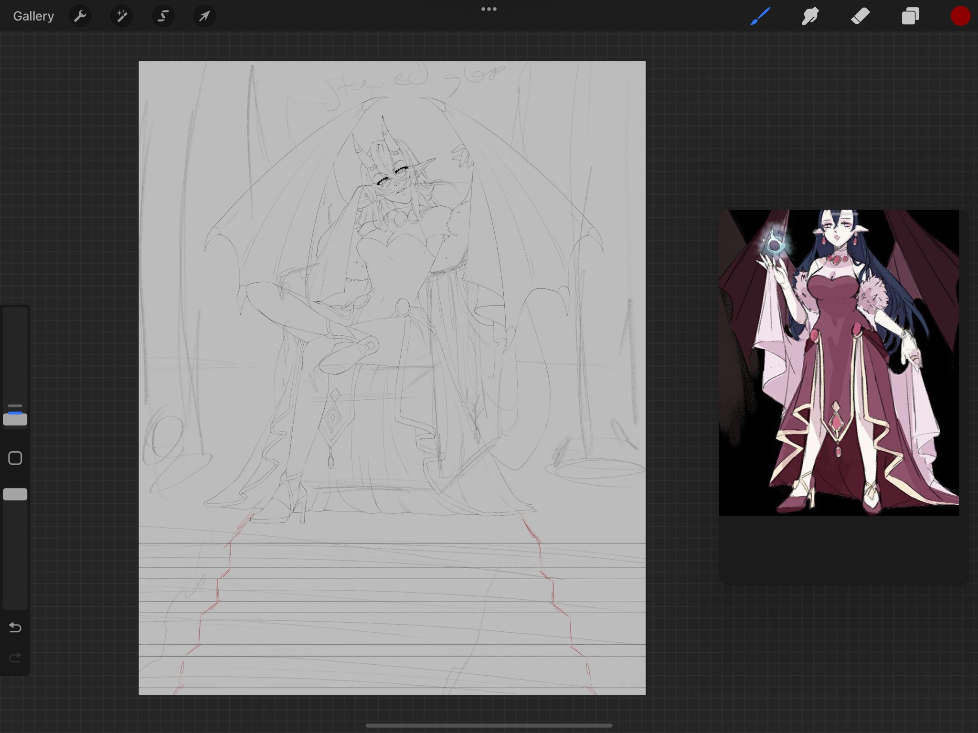Tap the square Modify button in the sidebar
This screenshot has width=978, height=733.
click(15, 458)
